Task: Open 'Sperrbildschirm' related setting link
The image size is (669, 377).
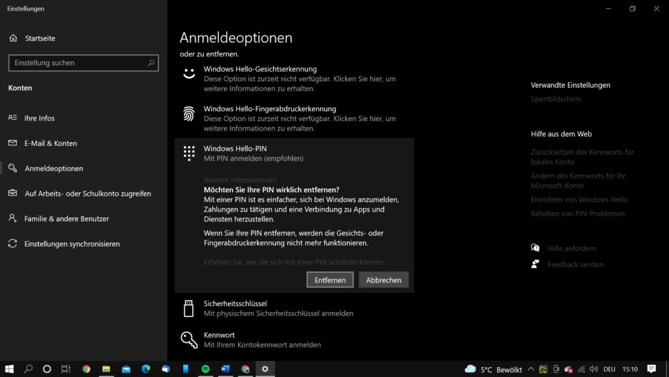Action: [556, 99]
